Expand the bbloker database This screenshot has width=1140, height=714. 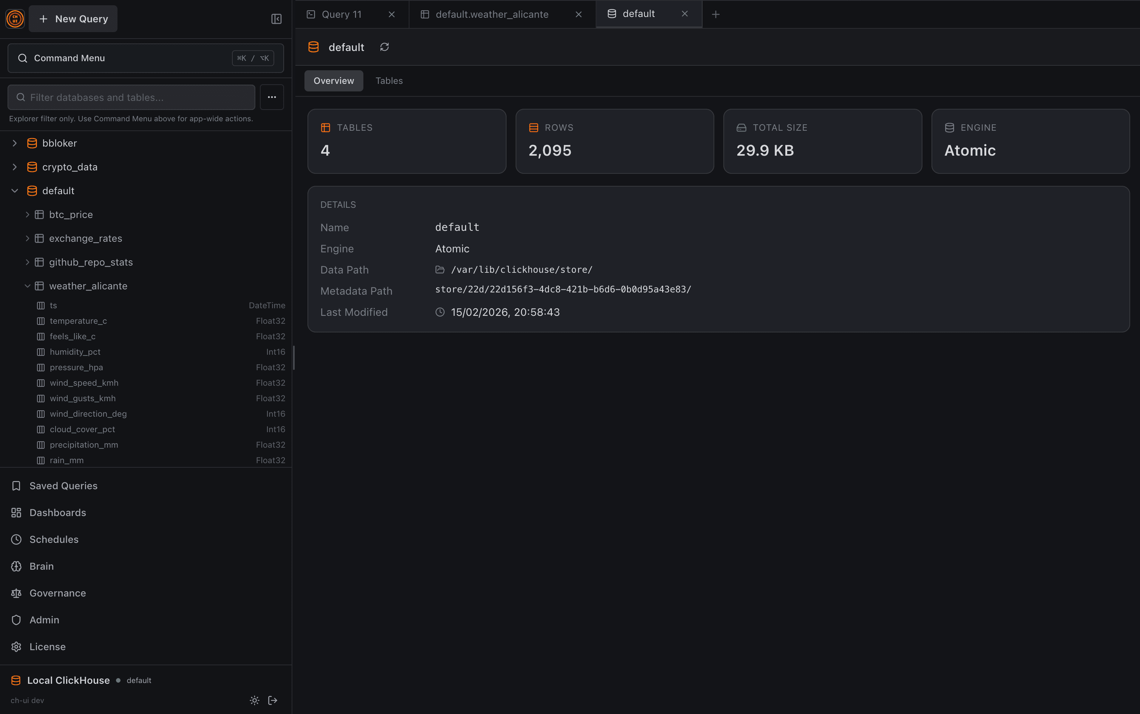click(15, 143)
